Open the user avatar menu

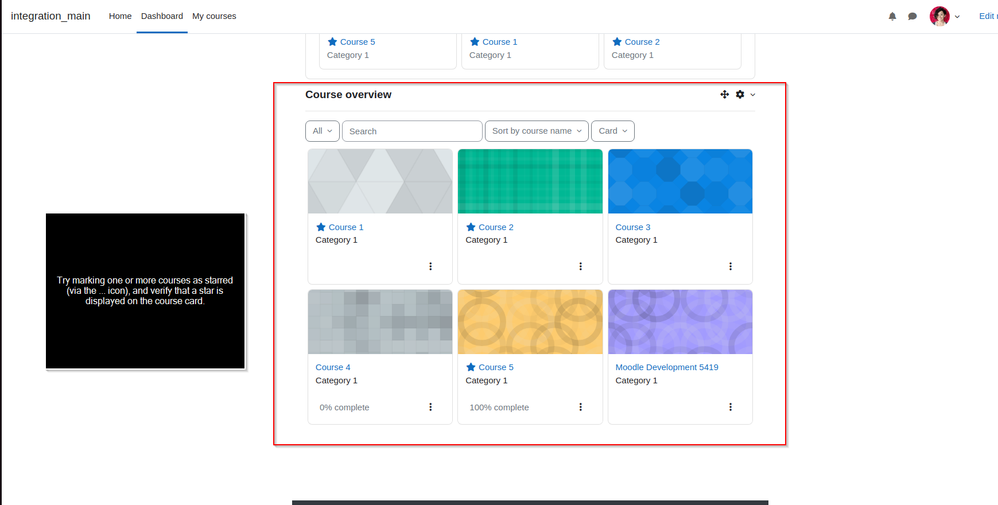(x=939, y=16)
